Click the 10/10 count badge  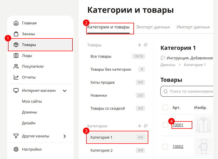(x=138, y=56)
